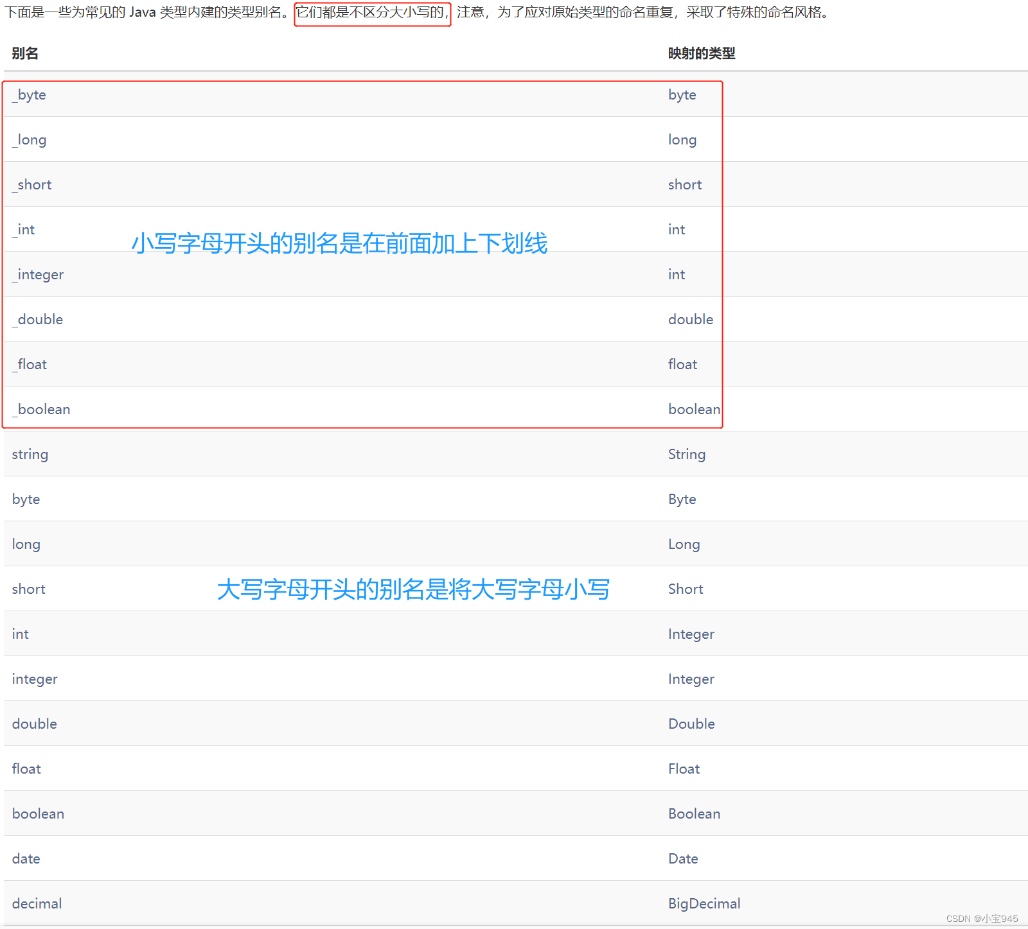Click mapped type 'byte' in _byte row

pos(682,95)
